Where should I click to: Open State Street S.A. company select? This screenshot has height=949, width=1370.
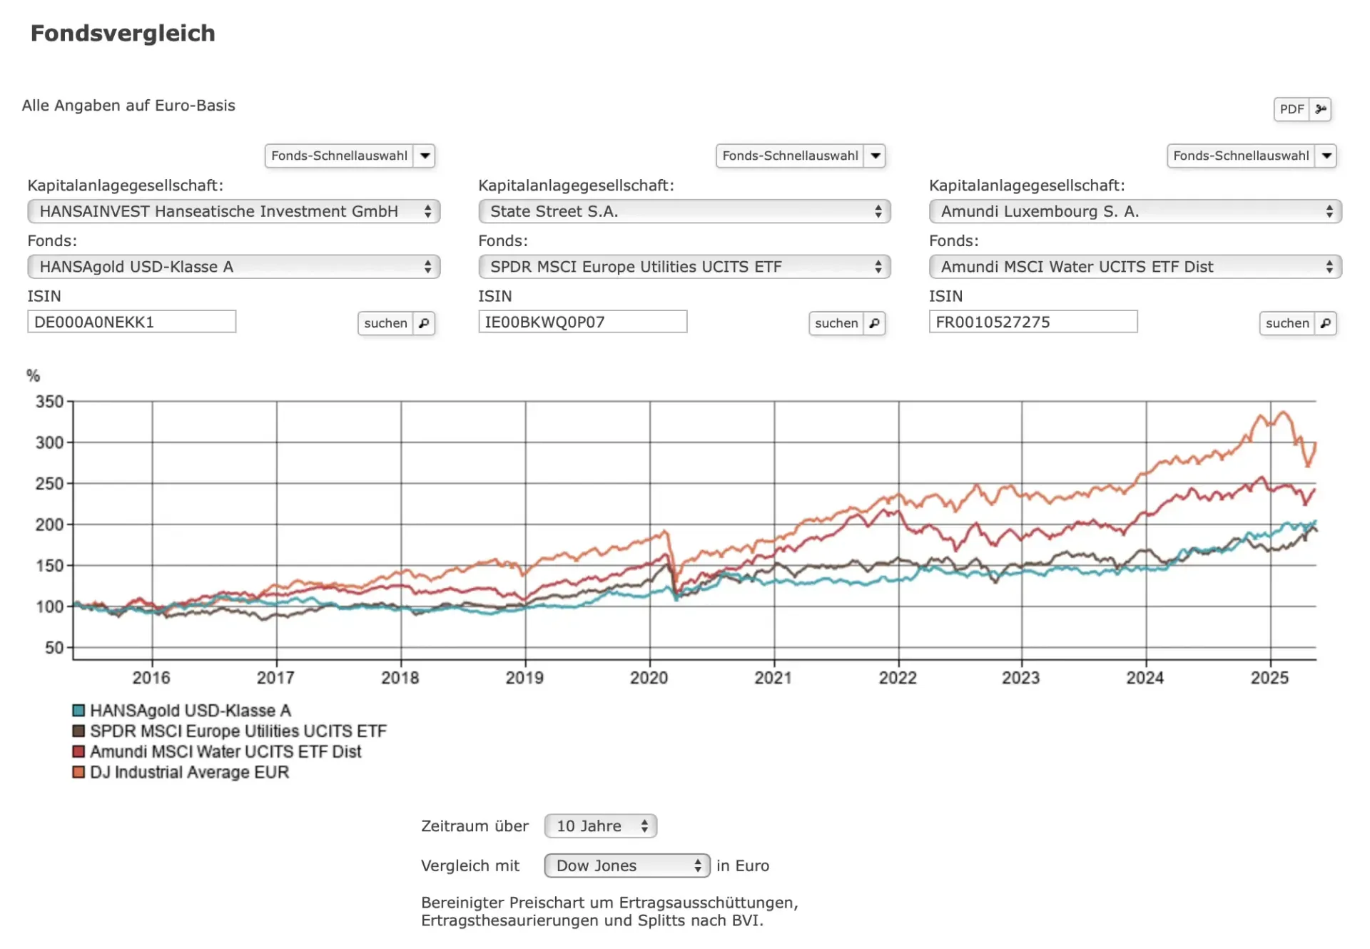[684, 211]
